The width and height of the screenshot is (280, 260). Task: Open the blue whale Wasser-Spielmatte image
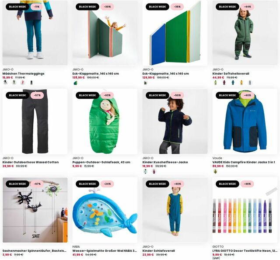[105, 210]
